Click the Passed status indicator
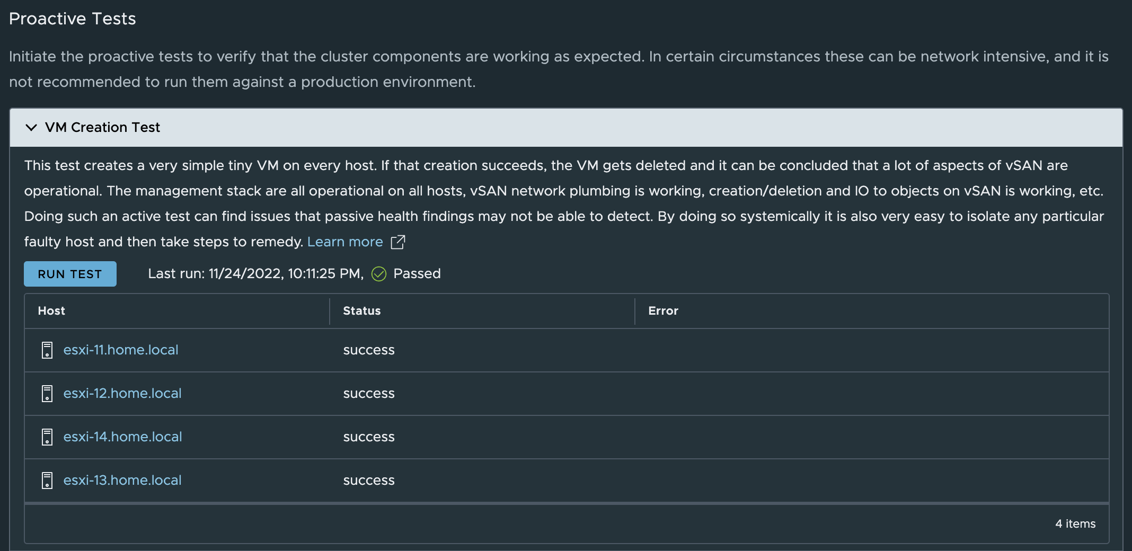1132x551 pixels. (417, 273)
